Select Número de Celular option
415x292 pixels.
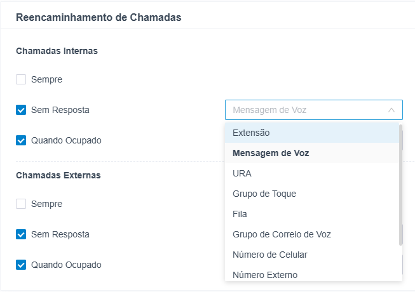tap(270, 255)
